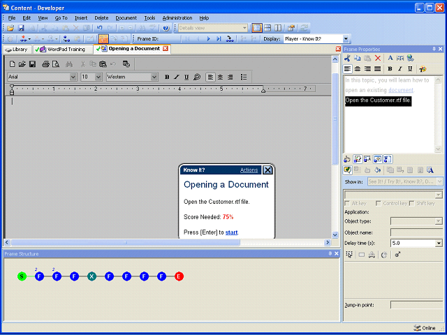Open the Object type dropdown

(439, 221)
